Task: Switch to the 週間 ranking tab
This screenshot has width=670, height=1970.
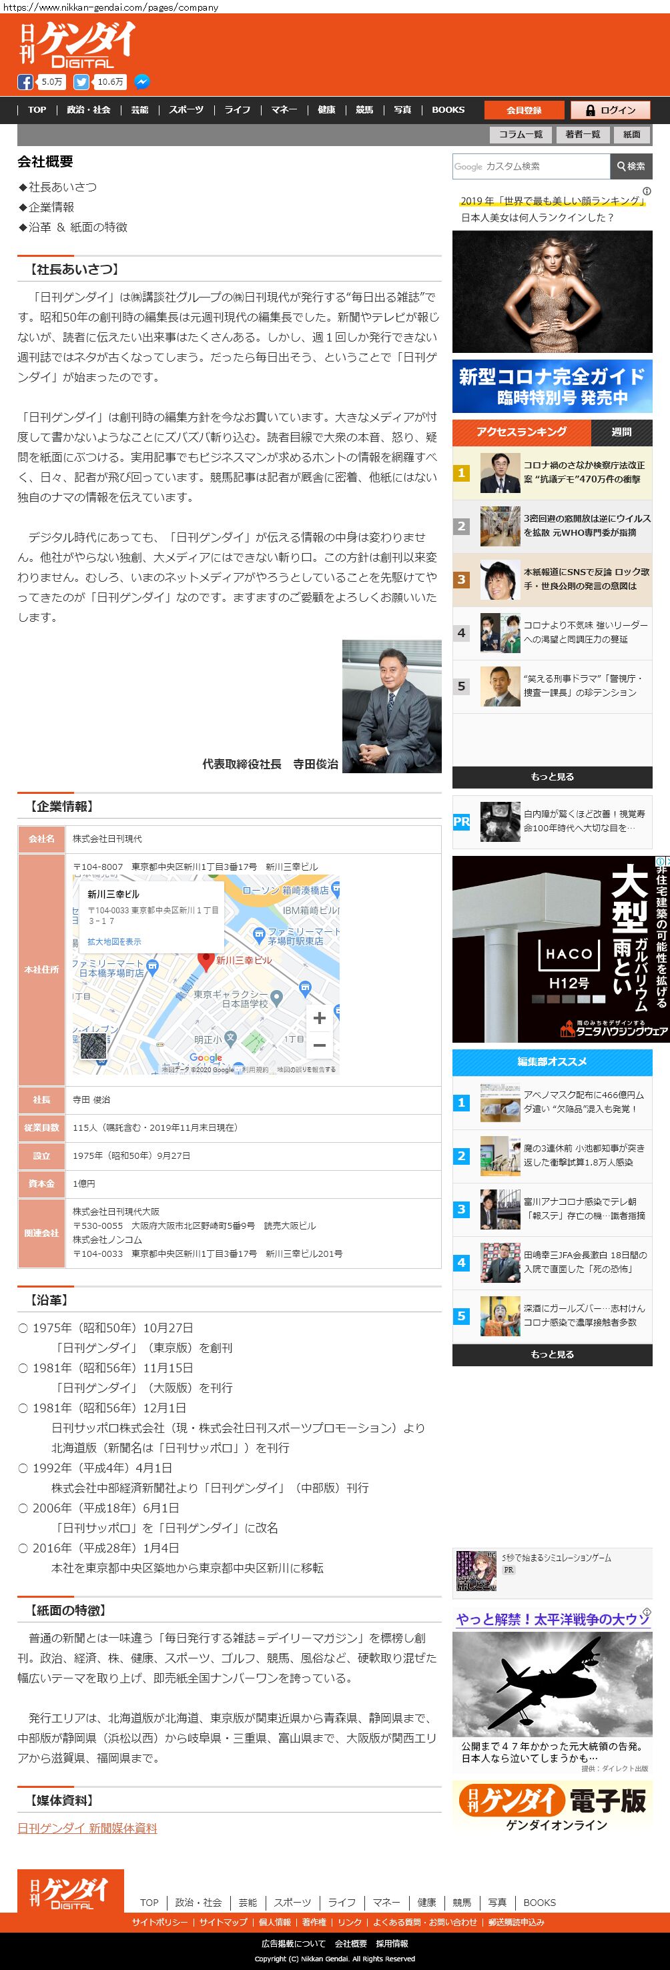Action: coord(621,432)
